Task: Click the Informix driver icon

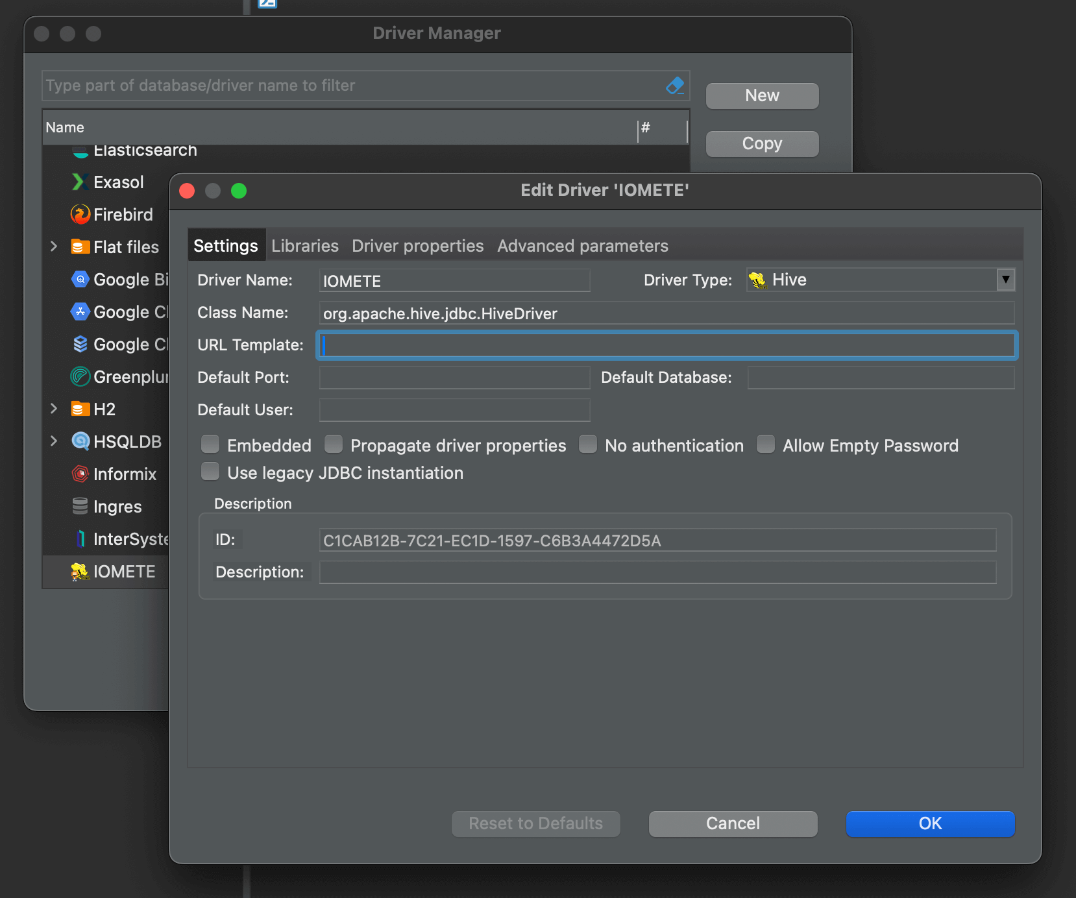Action: point(80,474)
